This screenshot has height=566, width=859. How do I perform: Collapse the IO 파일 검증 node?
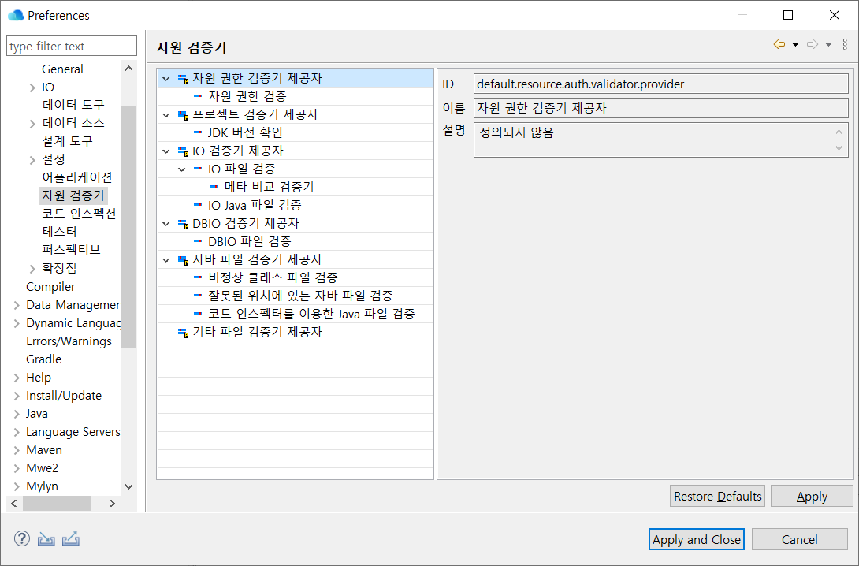pyautogui.click(x=182, y=168)
